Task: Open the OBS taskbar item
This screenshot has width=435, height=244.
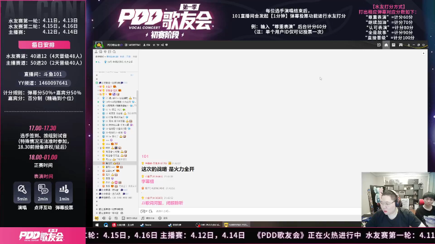Action: (209, 225)
